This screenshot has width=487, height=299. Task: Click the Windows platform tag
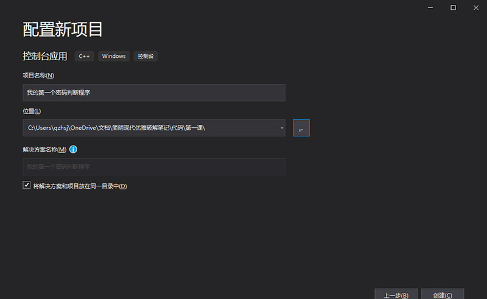point(114,56)
